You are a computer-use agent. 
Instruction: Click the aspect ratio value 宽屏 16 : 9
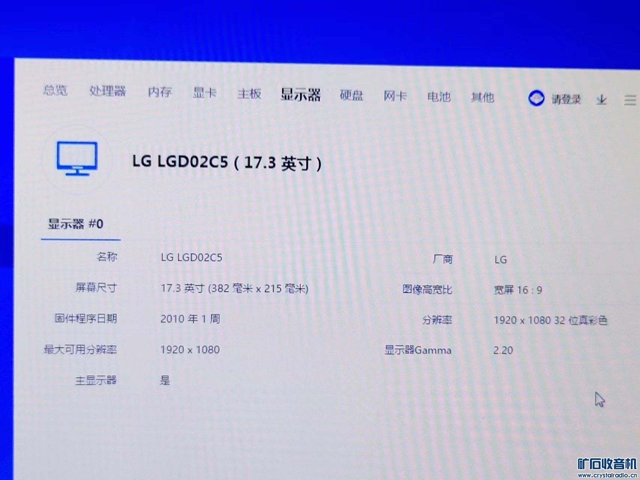(x=518, y=290)
